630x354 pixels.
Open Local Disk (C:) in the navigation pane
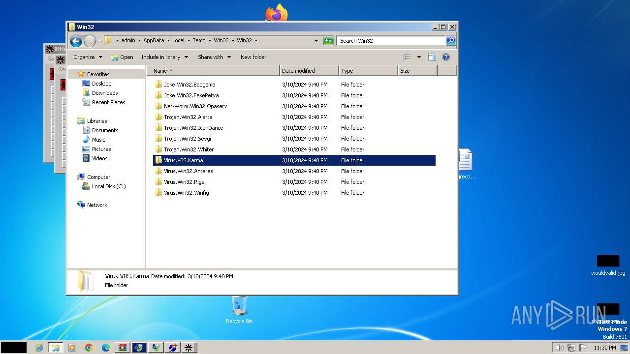pyautogui.click(x=108, y=186)
